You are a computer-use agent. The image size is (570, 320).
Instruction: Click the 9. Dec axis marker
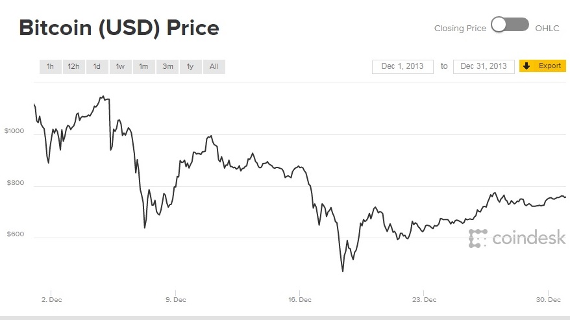pyautogui.click(x=175, y=300)
